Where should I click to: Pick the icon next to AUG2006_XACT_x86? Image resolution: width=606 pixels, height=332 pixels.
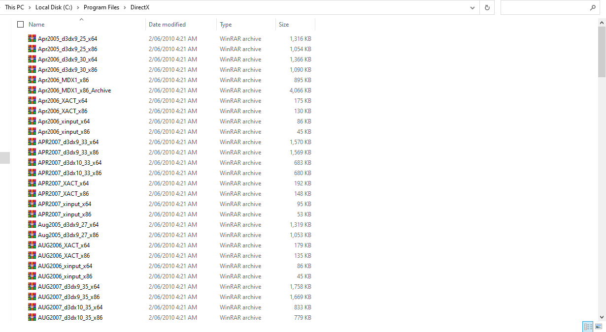(x=32, y=255)
